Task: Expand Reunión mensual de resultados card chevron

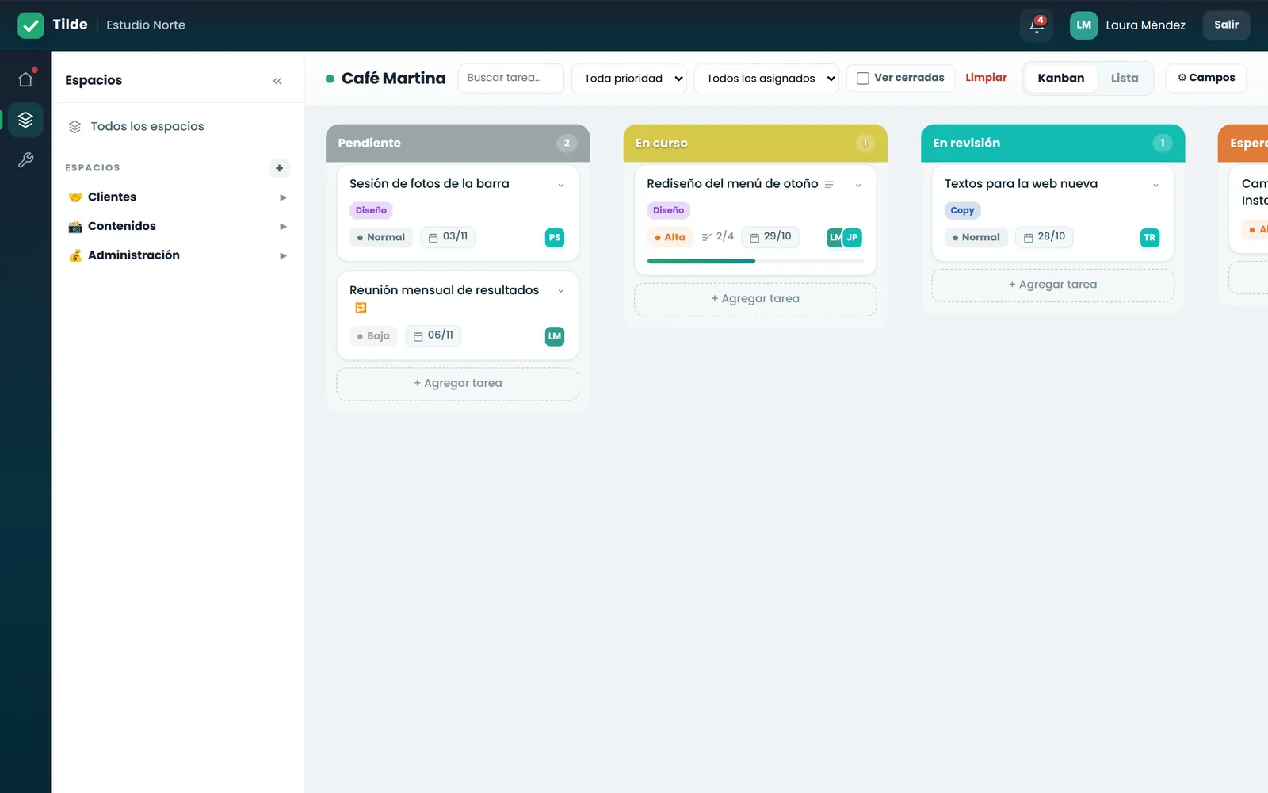Action: [x=560, y=291]
